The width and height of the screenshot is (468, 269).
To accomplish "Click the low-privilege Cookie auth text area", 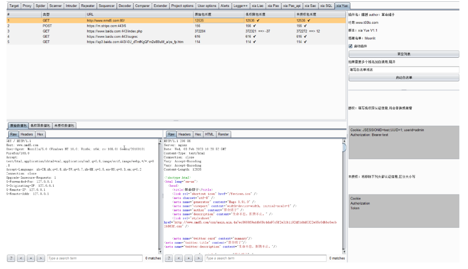I will (404, 142).
